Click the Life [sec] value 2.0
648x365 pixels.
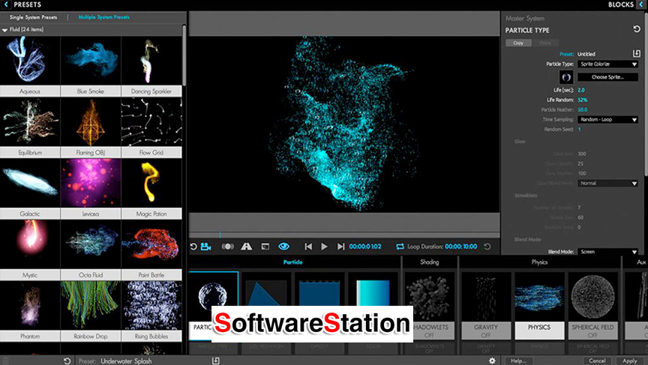[x=581, y=90]
